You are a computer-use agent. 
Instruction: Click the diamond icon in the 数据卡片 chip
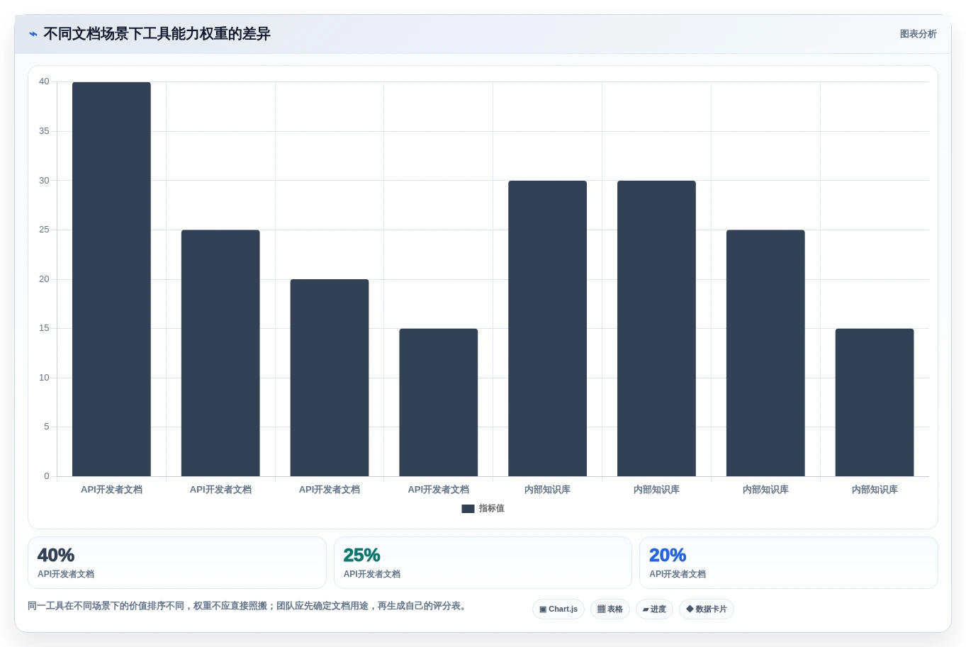pos(690,609)
